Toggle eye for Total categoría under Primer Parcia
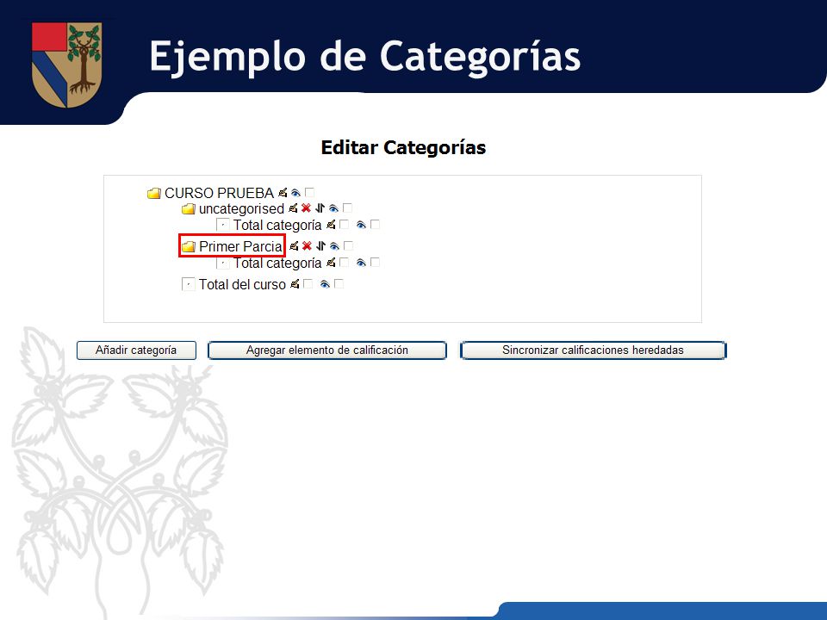The width and height of the screenshot is (827, 620). point(361,263)
